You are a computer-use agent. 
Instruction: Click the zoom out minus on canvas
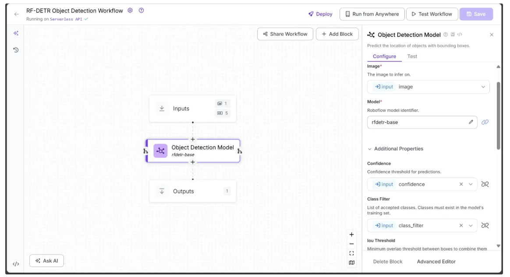351,244
